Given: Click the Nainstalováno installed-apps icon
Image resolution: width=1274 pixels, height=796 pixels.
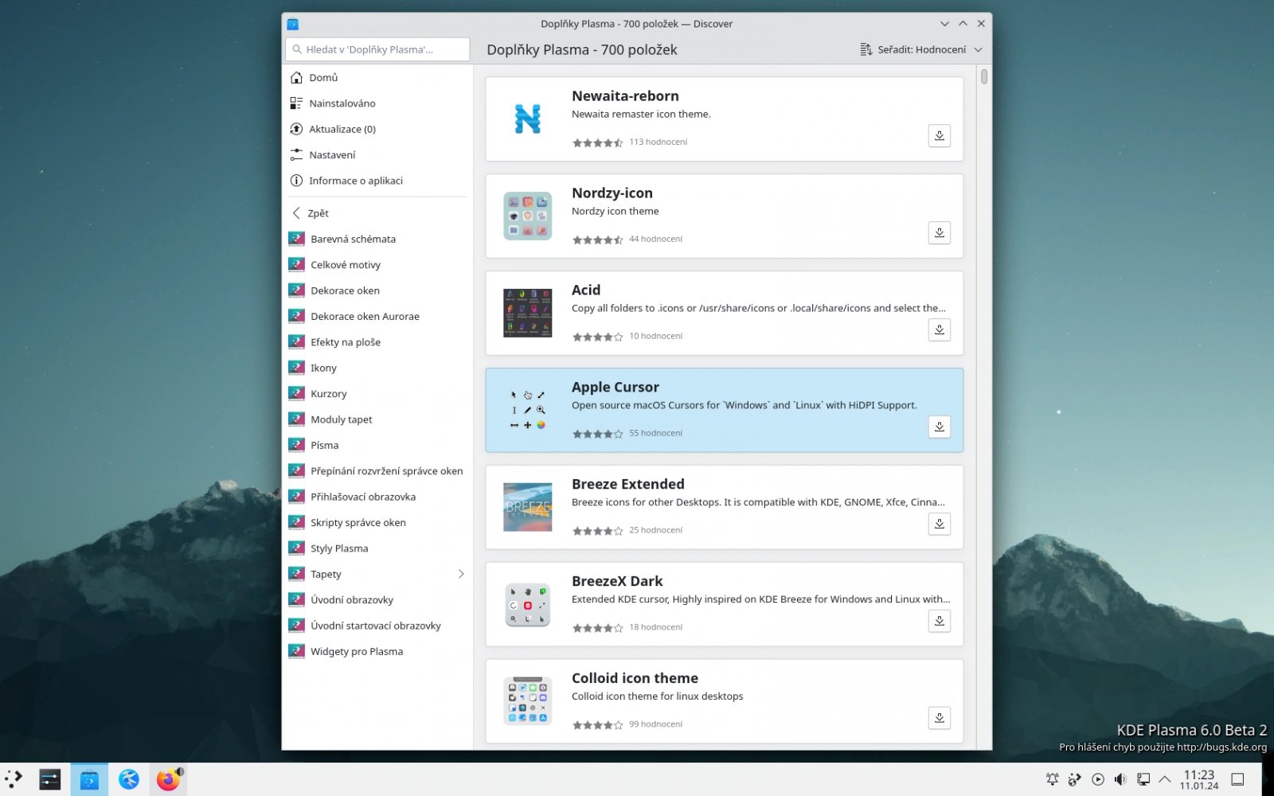Looking at the screenshot, I should 296,103.
